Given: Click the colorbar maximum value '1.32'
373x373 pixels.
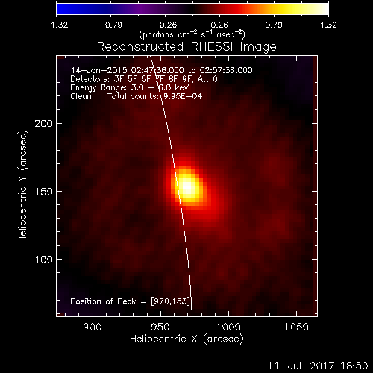Looking at the screenshot, I should (328, 25).
